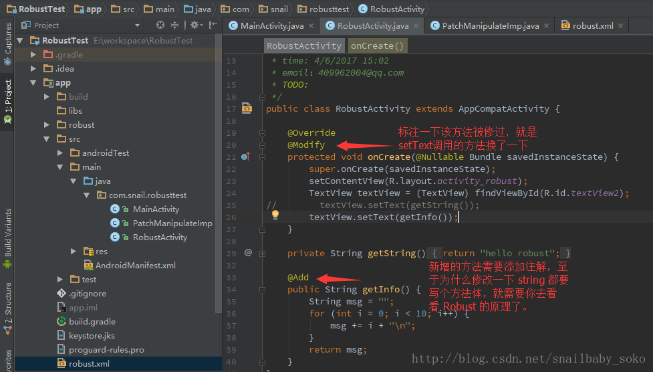
Task: Close RobustActivity.java tab
Action: (416, 26)
